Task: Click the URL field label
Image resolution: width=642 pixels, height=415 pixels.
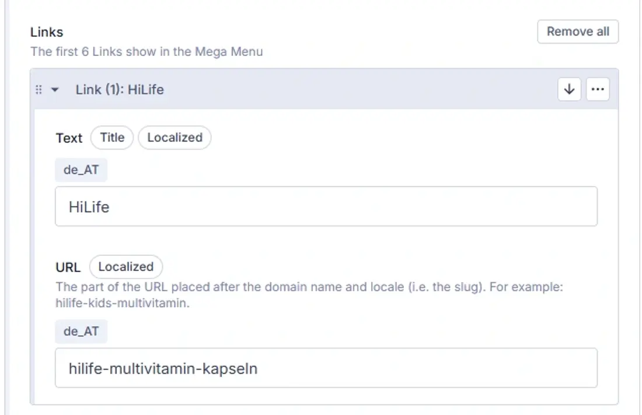Action: coord(68,268)
